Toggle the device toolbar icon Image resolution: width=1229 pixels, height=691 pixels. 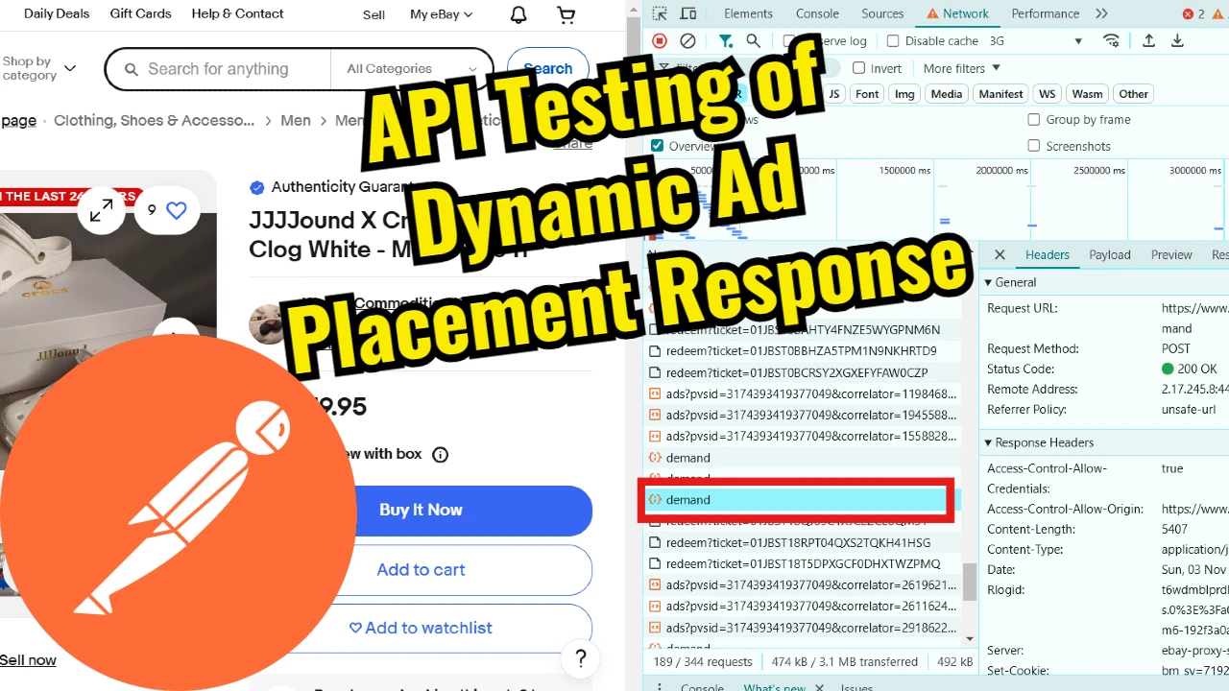[687, 13]
